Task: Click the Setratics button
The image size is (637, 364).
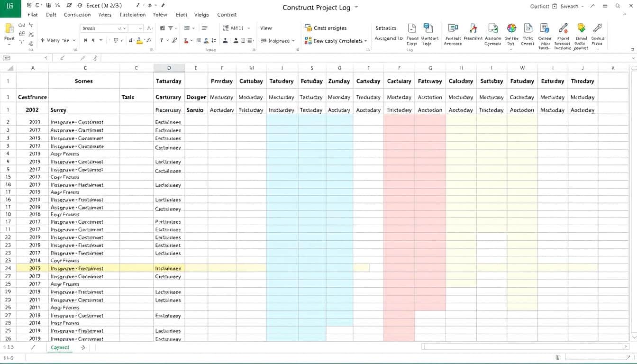Action: click(x=386, y=28)
